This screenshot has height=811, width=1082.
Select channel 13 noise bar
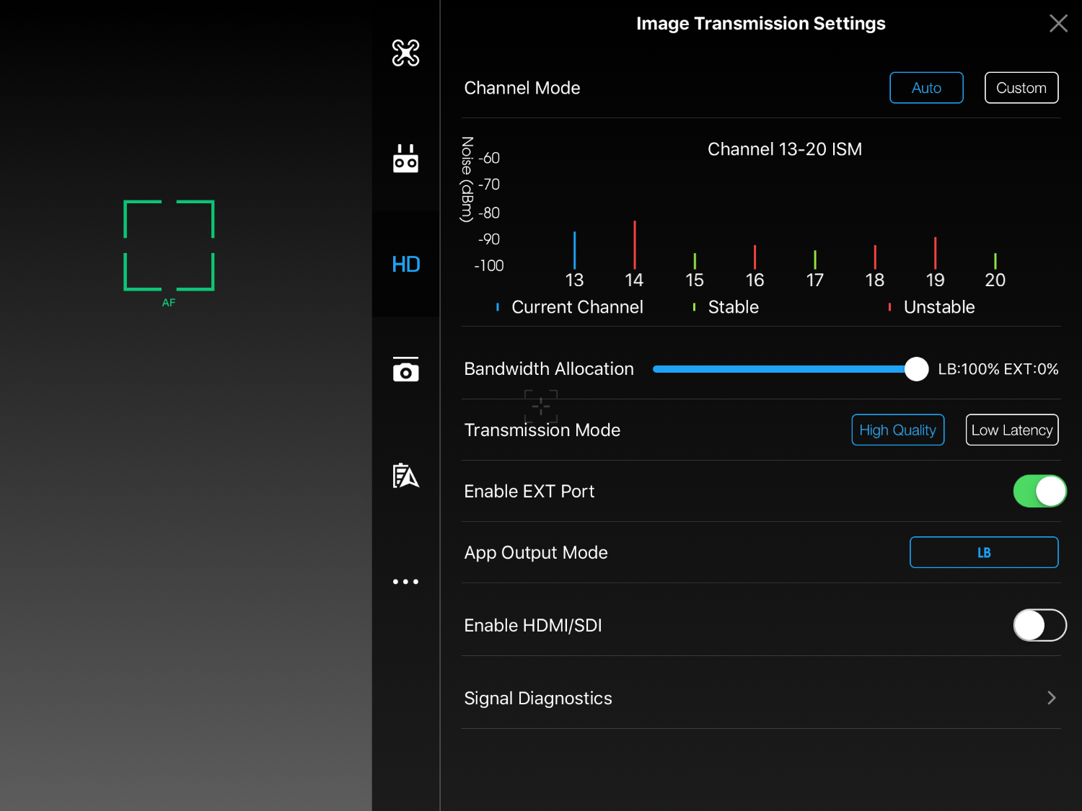pyautogui.click(x=574, y=250)
